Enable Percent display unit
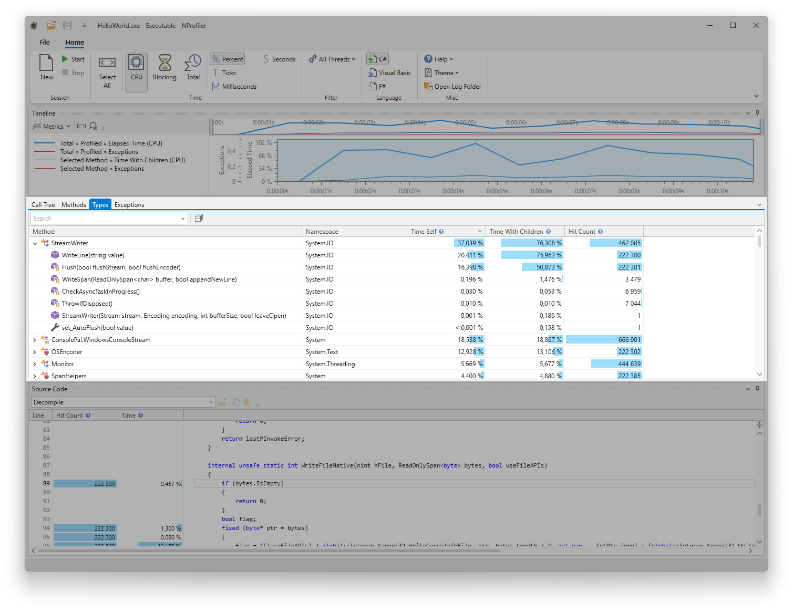The width and height of the screenshot is (793, 613). pos(228,59)
